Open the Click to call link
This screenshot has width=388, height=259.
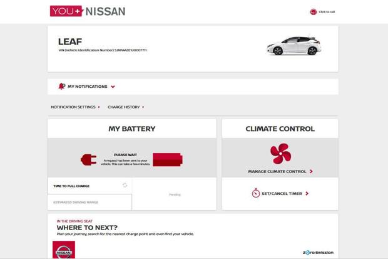pyautogui.click(x=327, y=12)
